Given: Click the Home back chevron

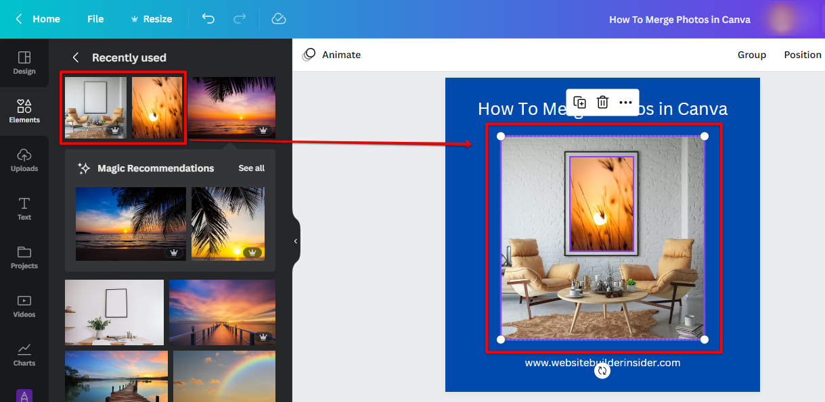Looking at the screenshot, I should tap(19, 19).
